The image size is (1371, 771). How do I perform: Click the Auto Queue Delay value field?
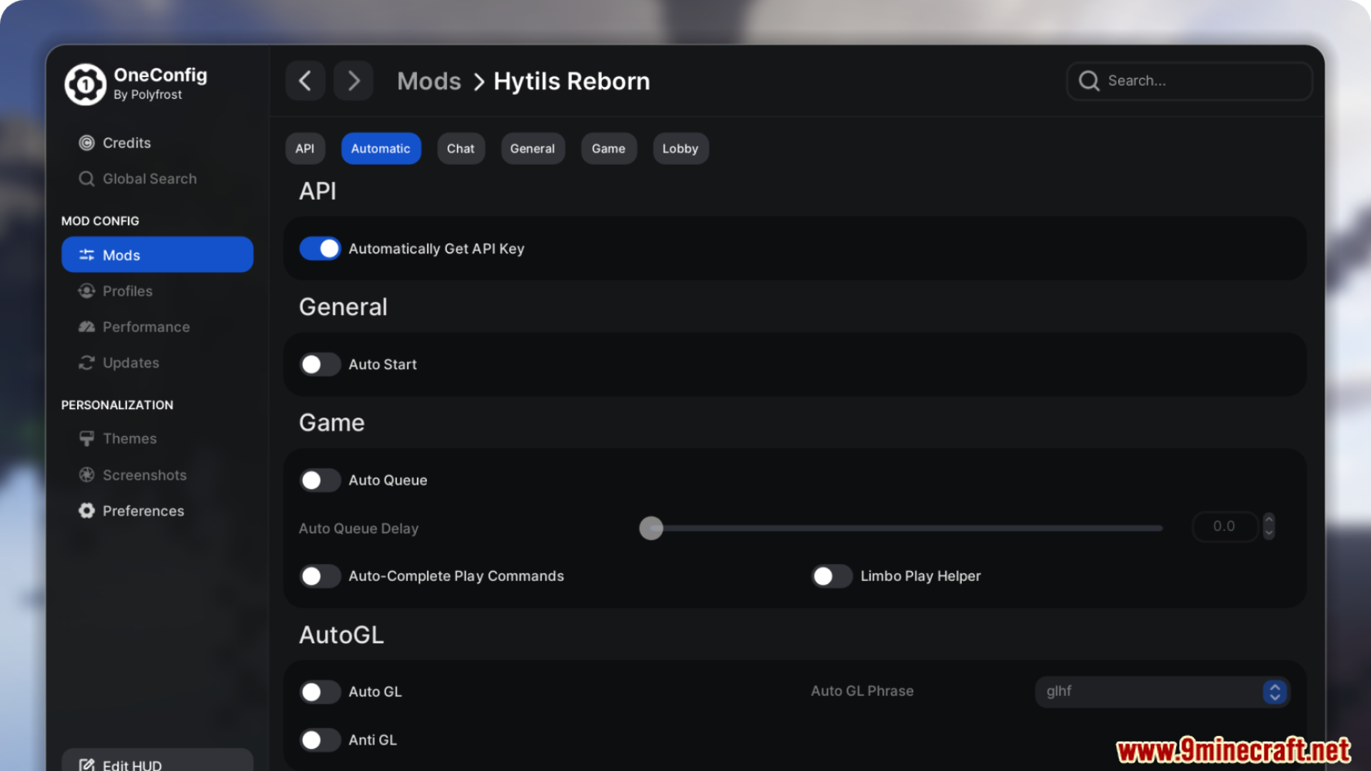(1224, 526)
